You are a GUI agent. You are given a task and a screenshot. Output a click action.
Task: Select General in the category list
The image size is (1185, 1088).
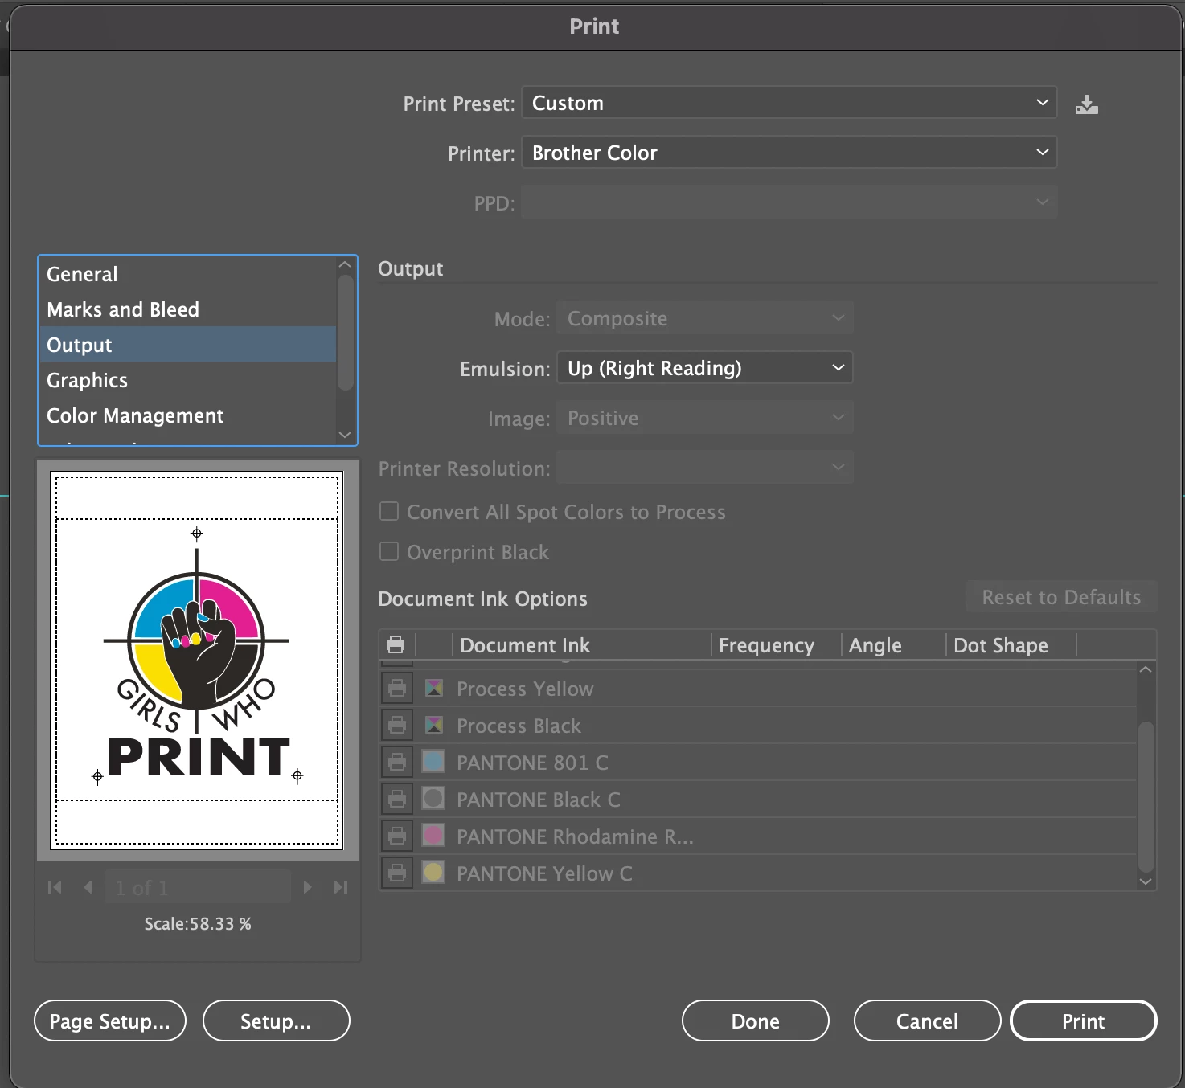click(x=187, y=274)
